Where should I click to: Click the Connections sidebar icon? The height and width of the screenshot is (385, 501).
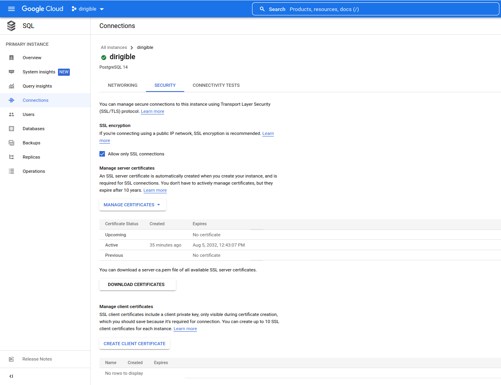coord(11,100)
